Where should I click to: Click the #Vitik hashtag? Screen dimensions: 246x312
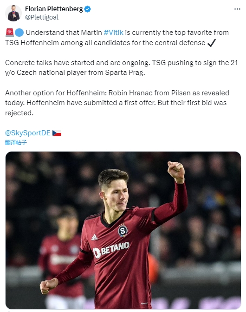click(x=114, y=33)
